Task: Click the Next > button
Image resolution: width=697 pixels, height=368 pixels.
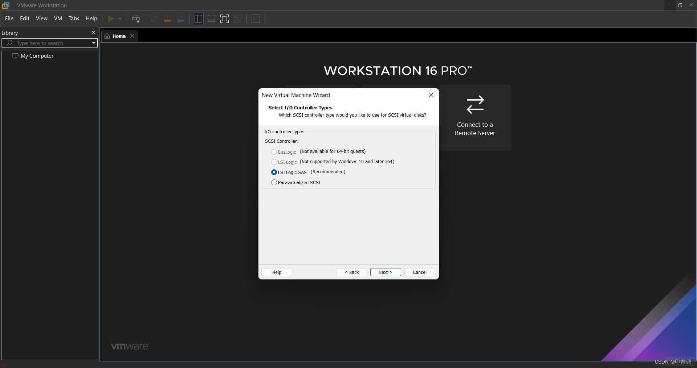Action: pyautogui.click(x=386, y=272)
